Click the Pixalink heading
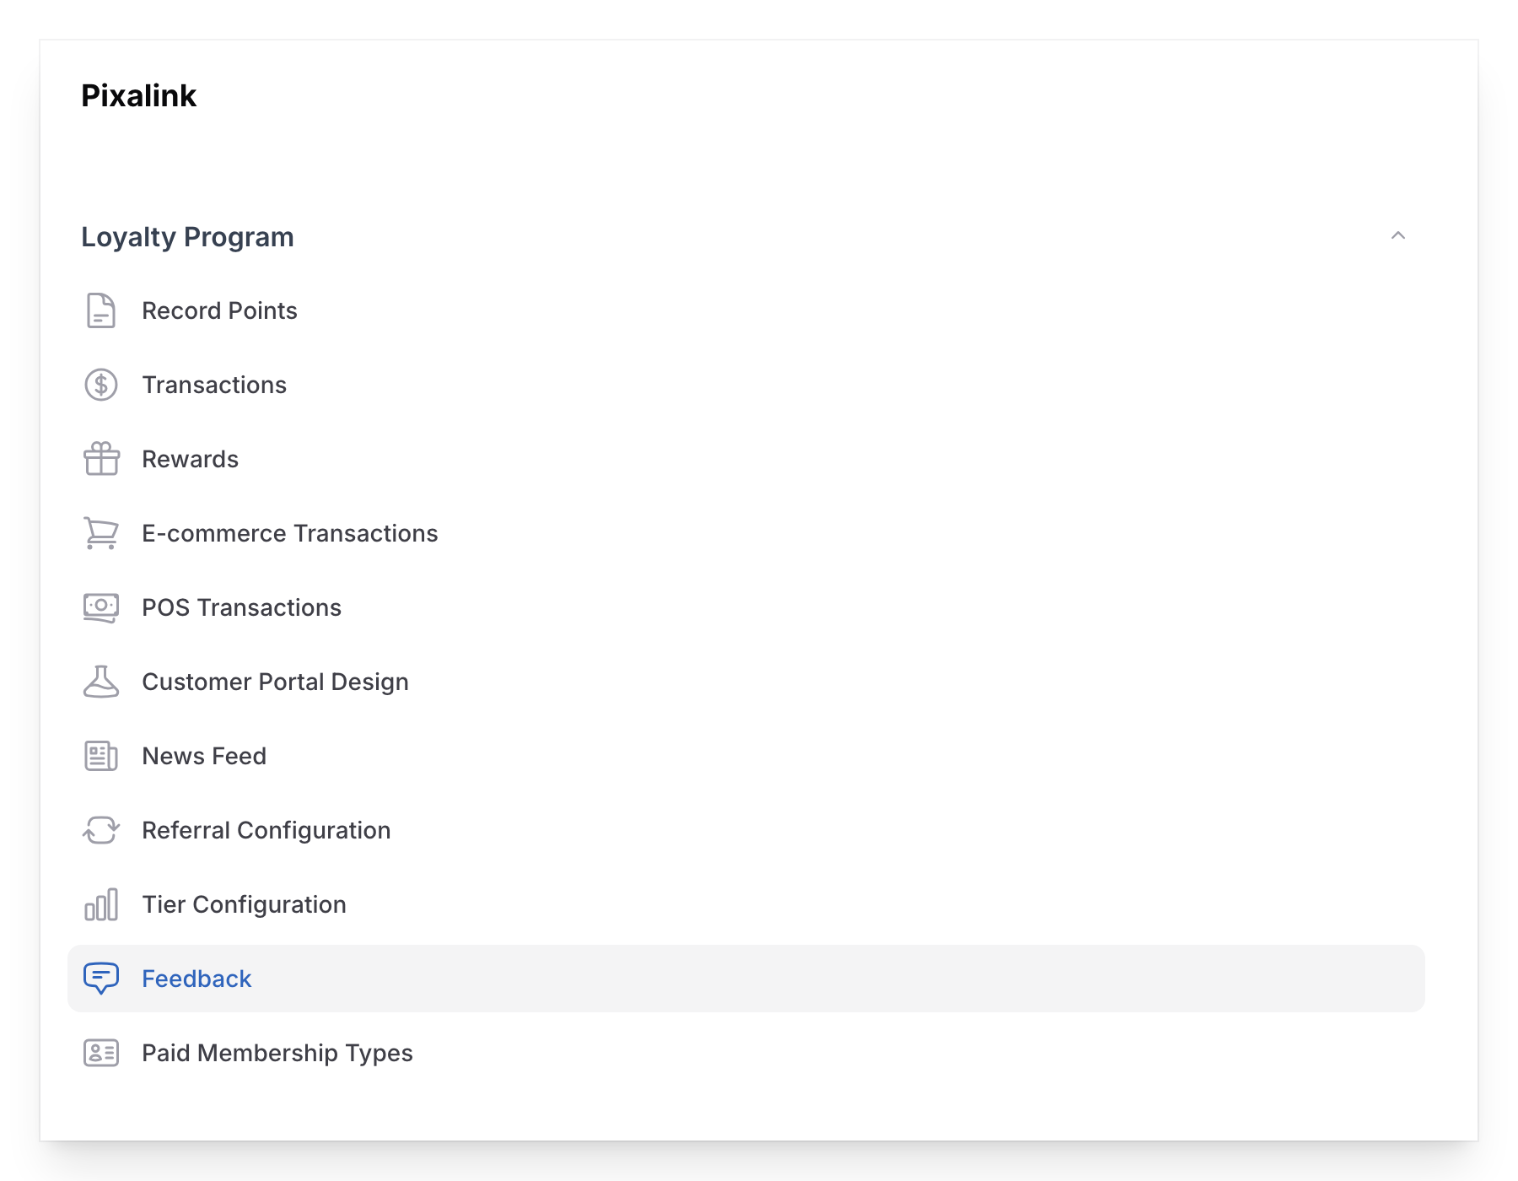Image resolution: width=1518 pixels, height=1181 pixels. click(138, 95)
